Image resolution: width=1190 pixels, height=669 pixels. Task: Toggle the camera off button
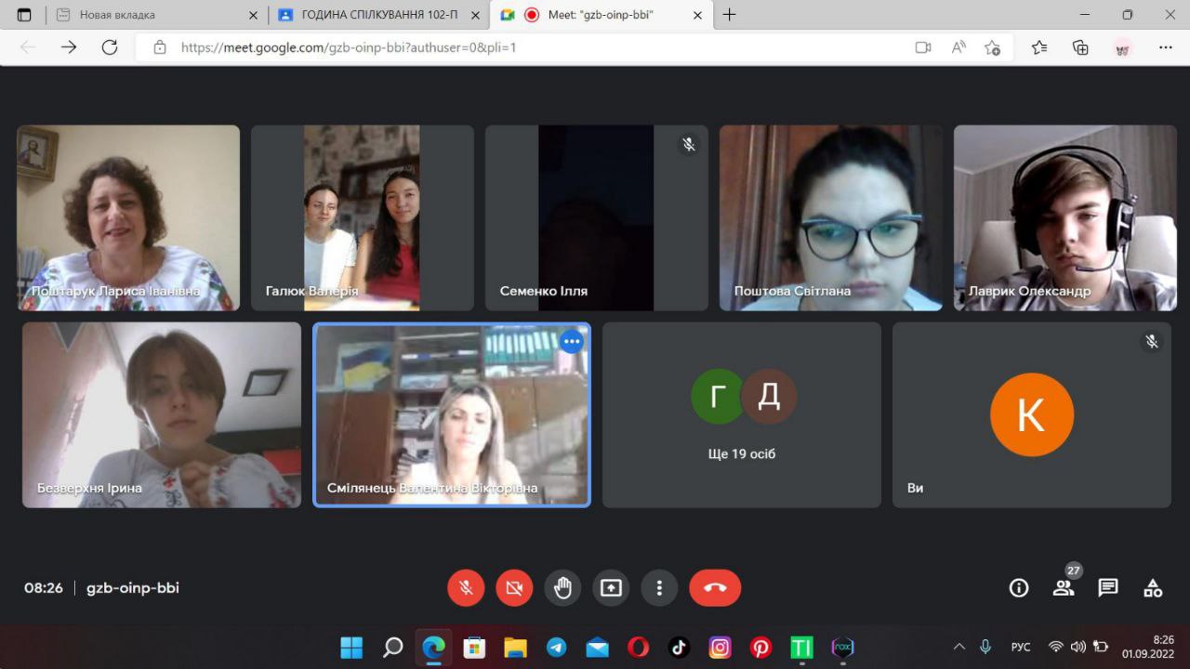pyautogui.click(x=514, y=588)
